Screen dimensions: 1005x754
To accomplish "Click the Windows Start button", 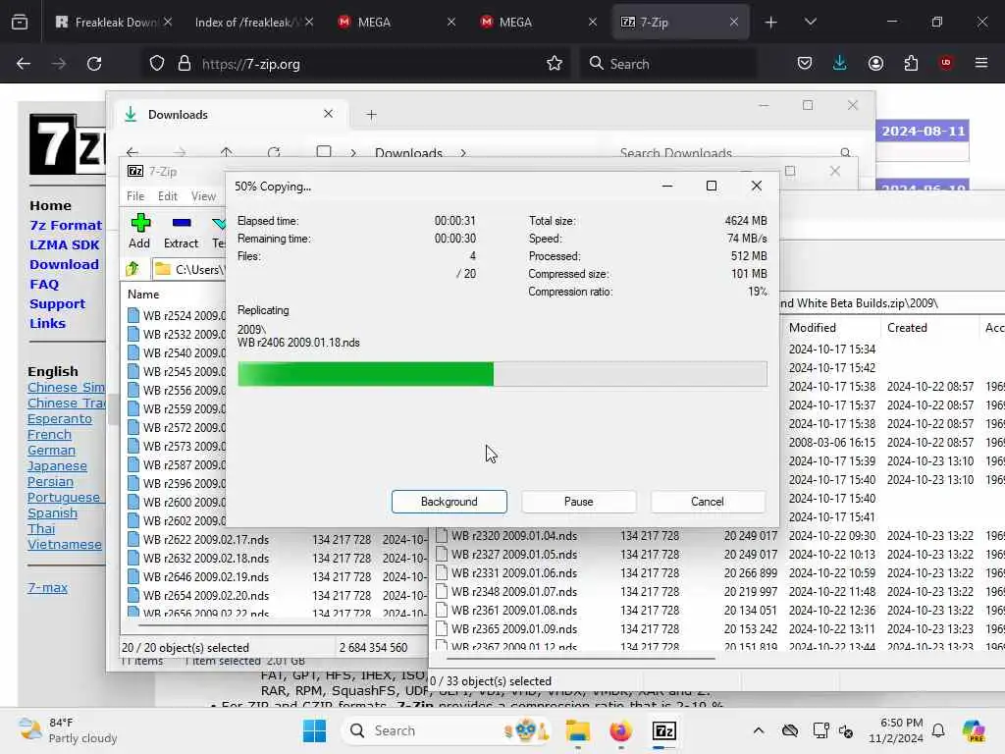I will click(x=314, y=730).
